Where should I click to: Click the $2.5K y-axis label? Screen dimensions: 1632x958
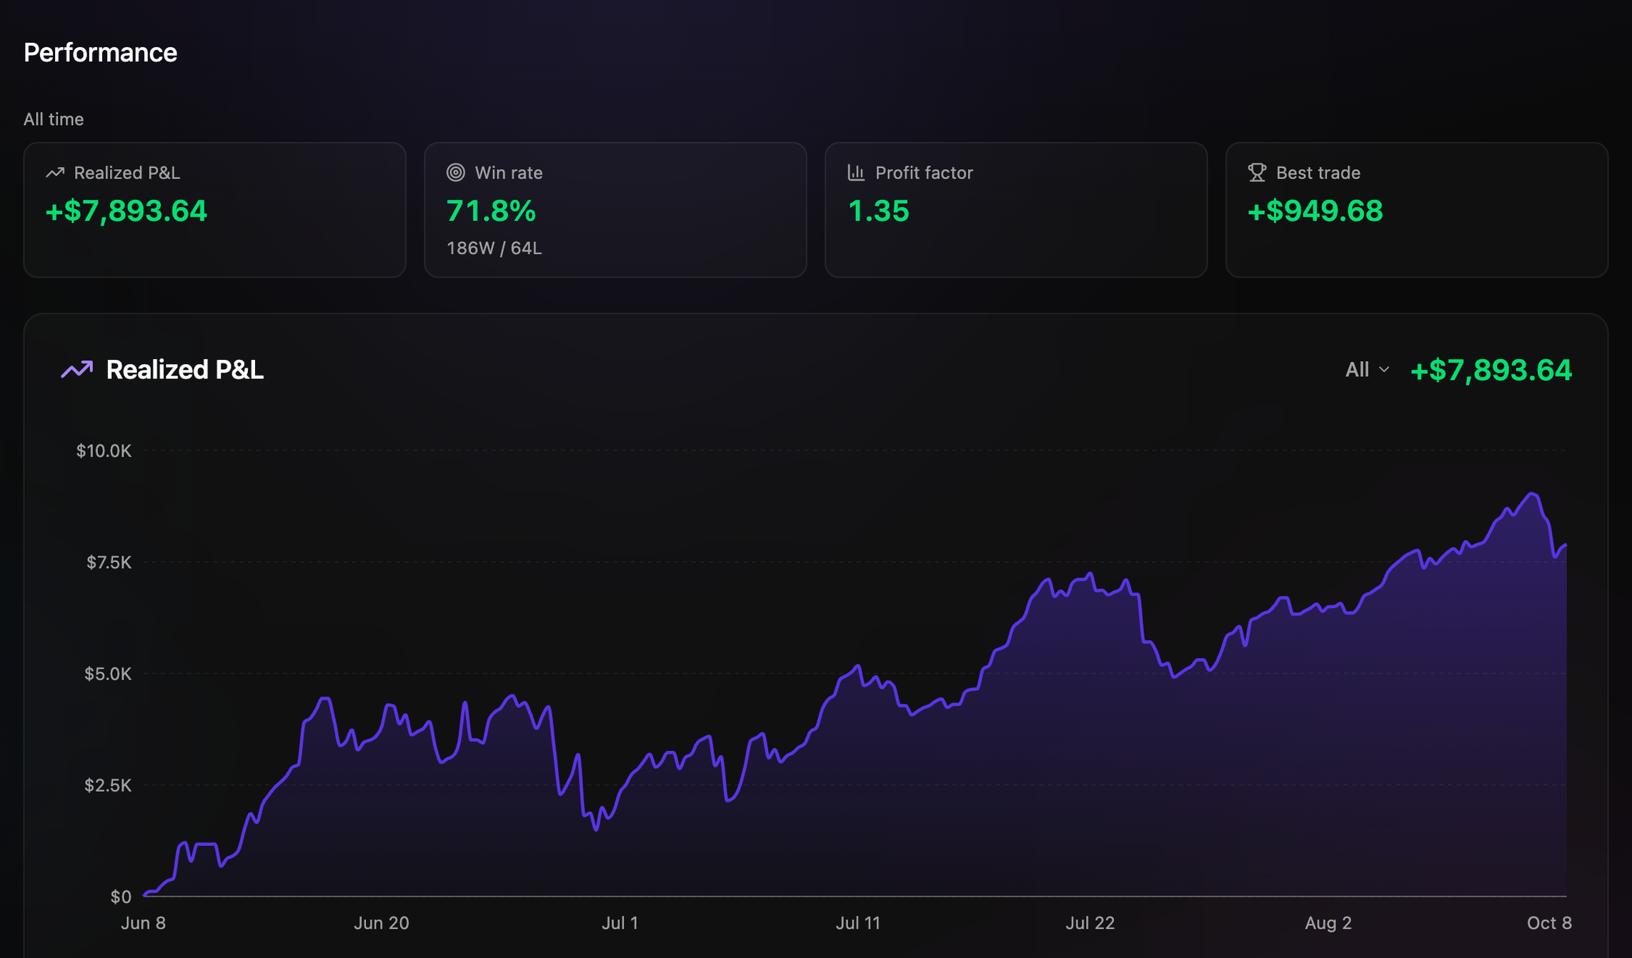(x=108, y=785)
